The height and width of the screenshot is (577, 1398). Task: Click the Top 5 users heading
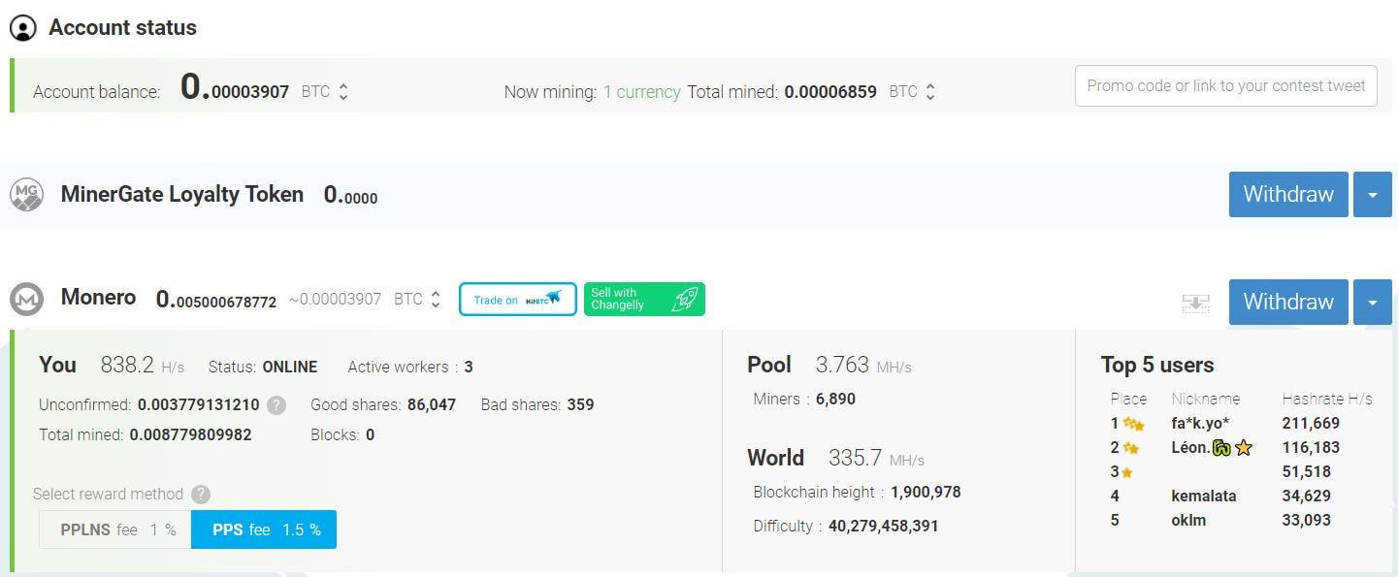1157,366
